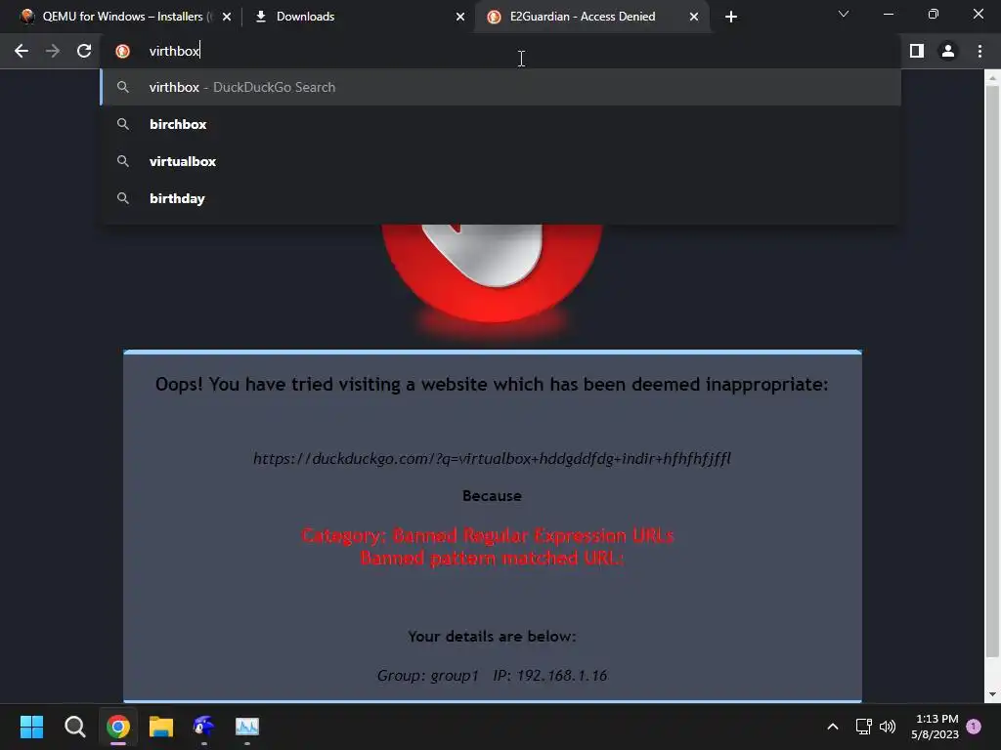The height and width of the screenshot is (750, 1001).
Task: Reload the current page
Action: 84,51
